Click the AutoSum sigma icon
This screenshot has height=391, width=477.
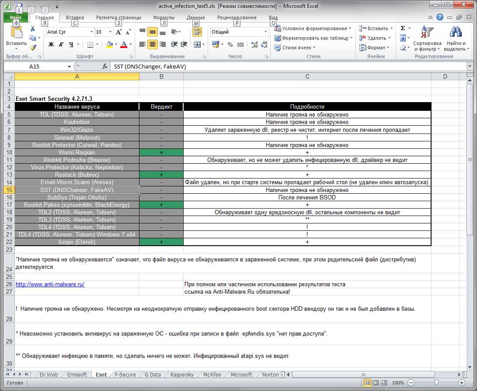point(403,28)
